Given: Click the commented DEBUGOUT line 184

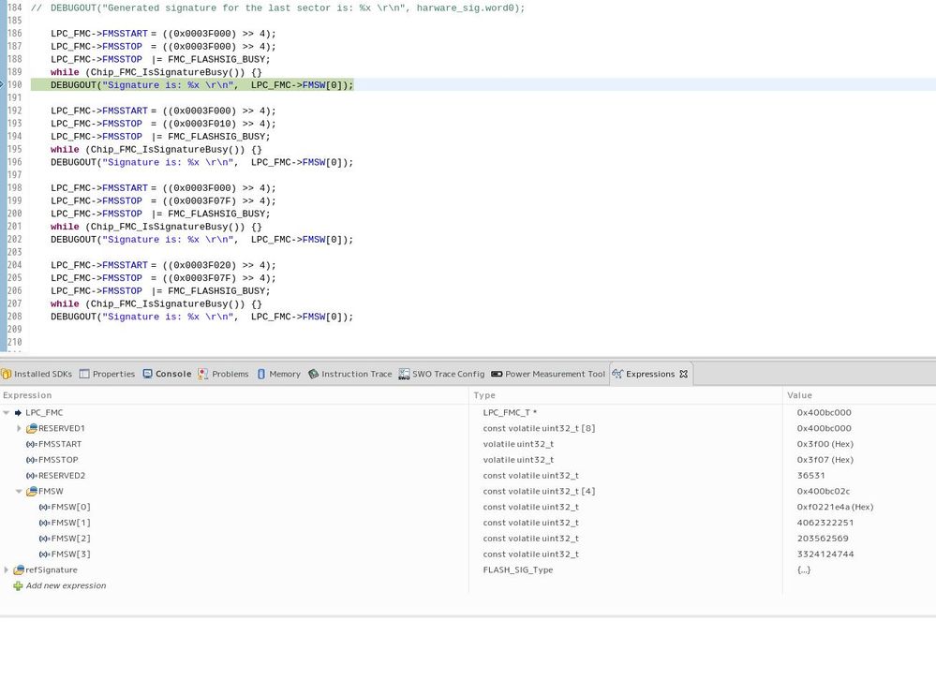Looking at the screenshot, I should (x=277, y=8).
